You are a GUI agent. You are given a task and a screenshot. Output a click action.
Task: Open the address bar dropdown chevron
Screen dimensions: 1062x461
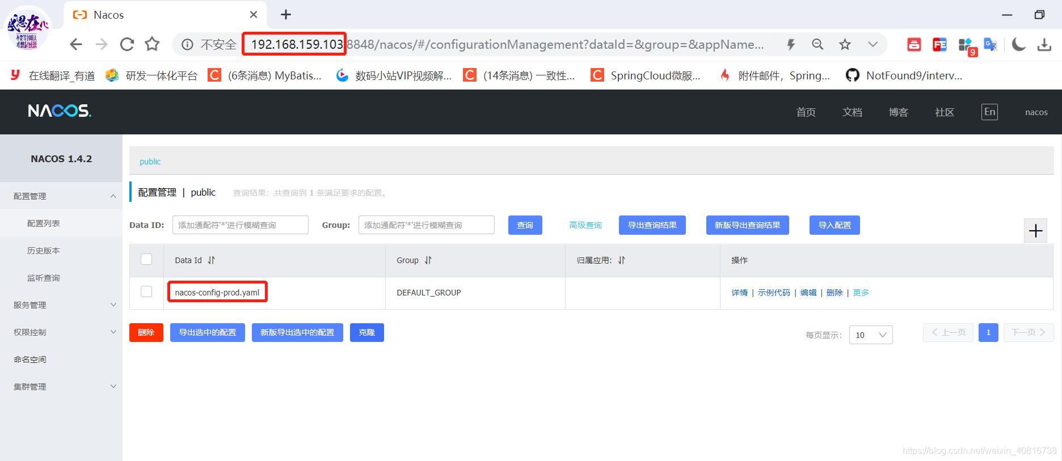[873, 44]
